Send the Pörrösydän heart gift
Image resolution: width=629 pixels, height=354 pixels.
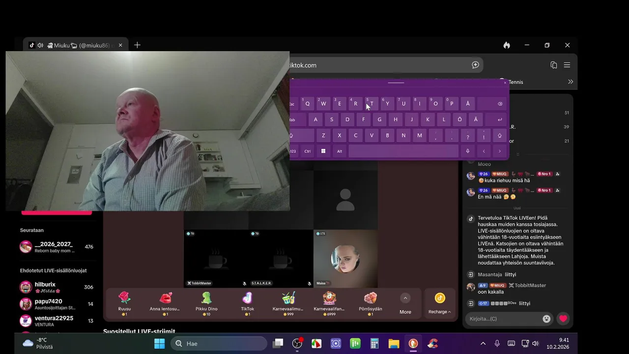click(370, 303)
